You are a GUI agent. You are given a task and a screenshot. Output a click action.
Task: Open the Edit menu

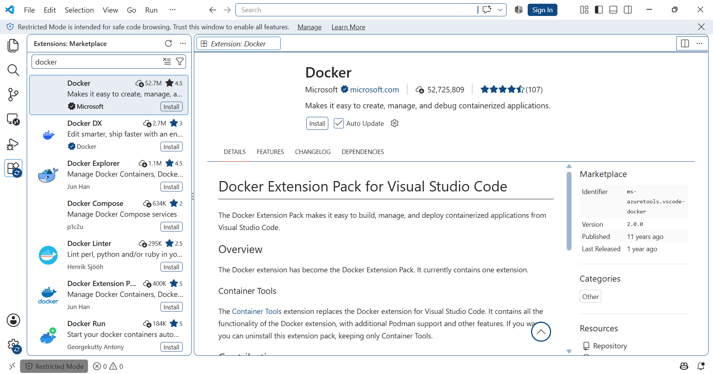[x=50, y=10]
